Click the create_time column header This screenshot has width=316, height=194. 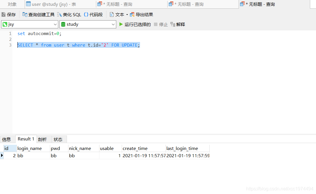144,148
